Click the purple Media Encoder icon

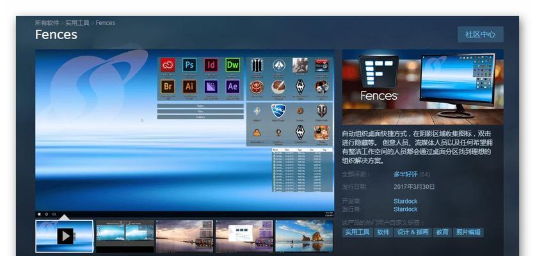click(211, 86)
